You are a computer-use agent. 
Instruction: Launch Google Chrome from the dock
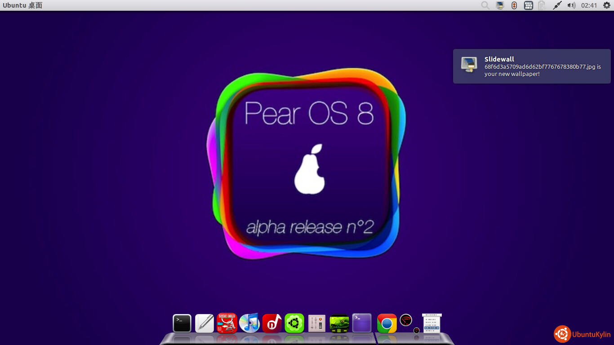pyautogui.click(x=387, y=323)
